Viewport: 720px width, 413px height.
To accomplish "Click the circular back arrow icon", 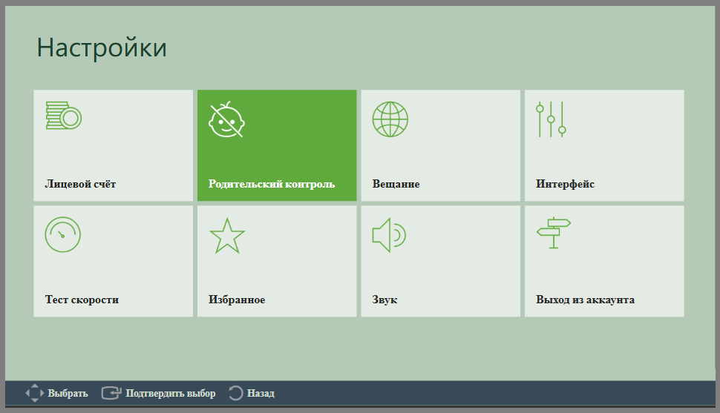I will [235, 393].
